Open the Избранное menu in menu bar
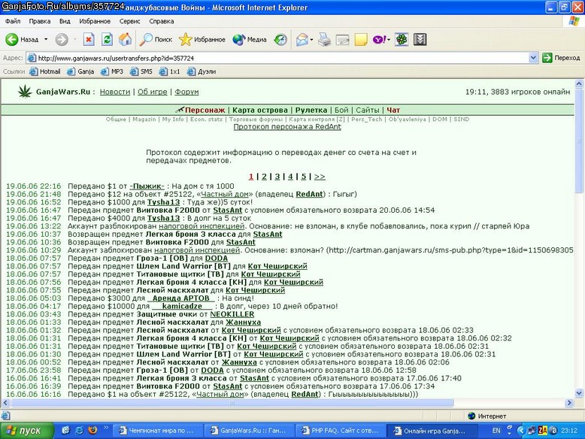 coord(95,21)
